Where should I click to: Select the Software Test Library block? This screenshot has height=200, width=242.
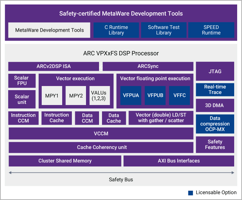click(164, 30)
